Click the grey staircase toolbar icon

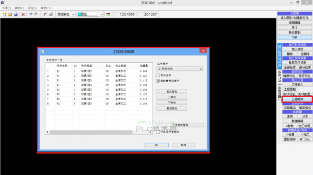tap(51, 14)
